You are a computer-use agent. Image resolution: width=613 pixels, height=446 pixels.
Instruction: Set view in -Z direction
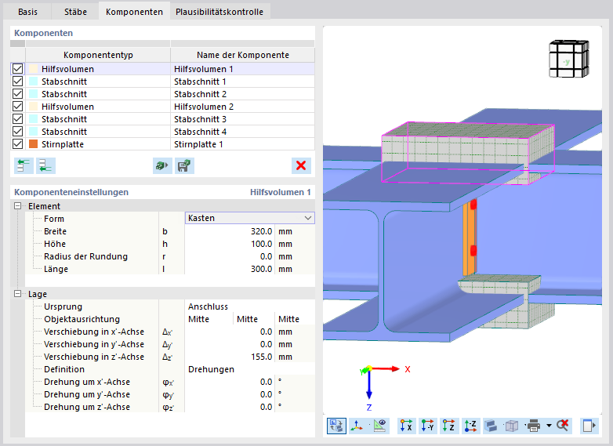pyautogui.click(x=470, y=426)
